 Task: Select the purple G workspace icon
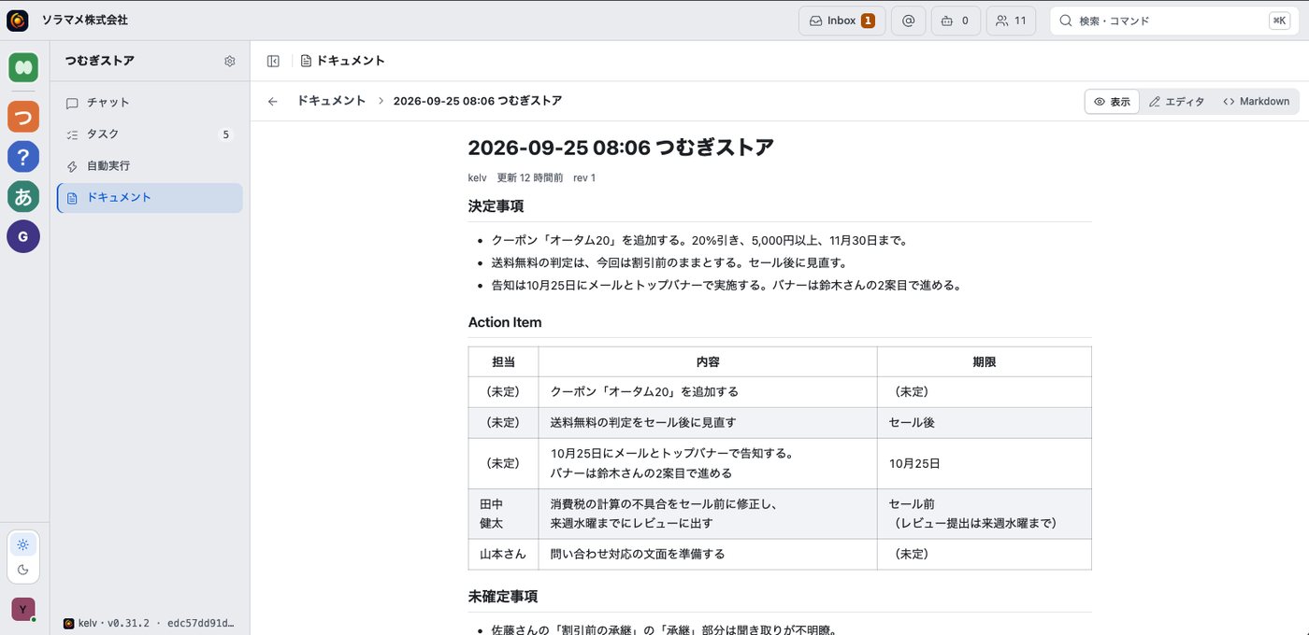pyautogui.click(x=23, y=236)
